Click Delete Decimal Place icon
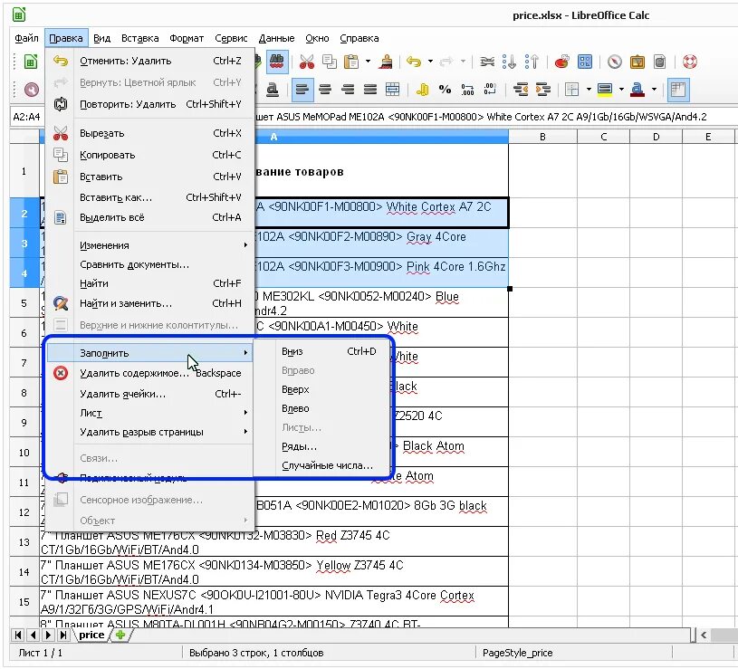The width and height of the screenshot is (738, 669). [490, 90]
